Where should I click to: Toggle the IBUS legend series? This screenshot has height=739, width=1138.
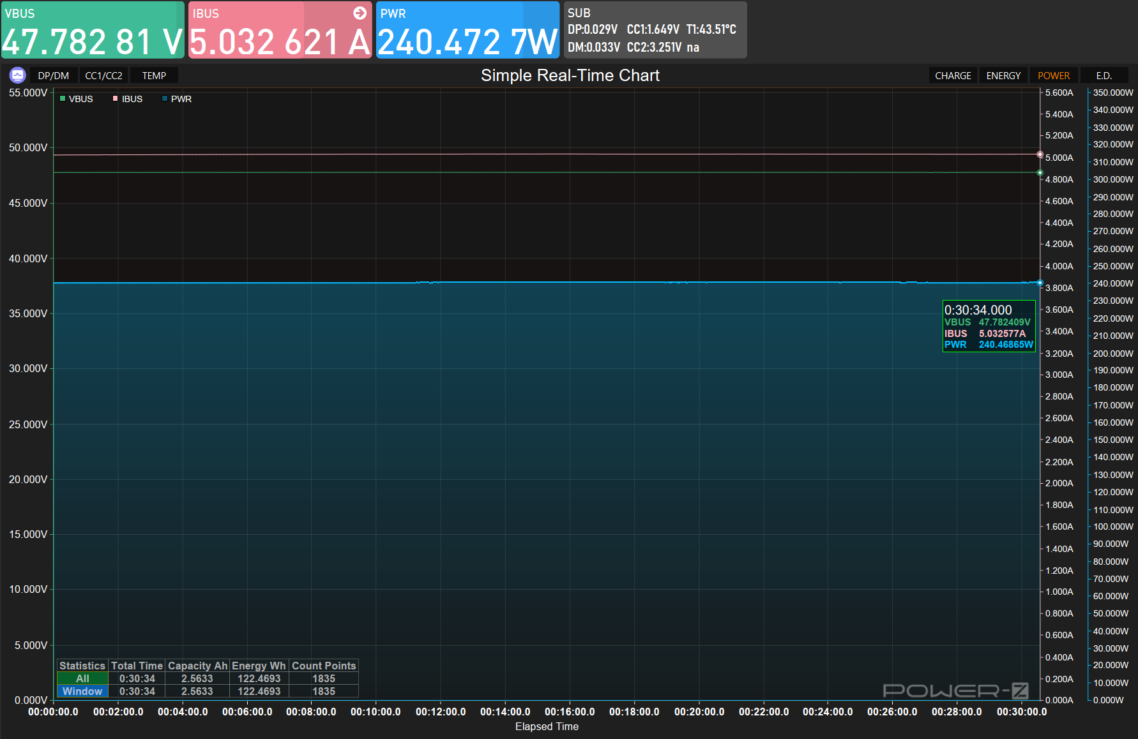(x=128, y=99)
